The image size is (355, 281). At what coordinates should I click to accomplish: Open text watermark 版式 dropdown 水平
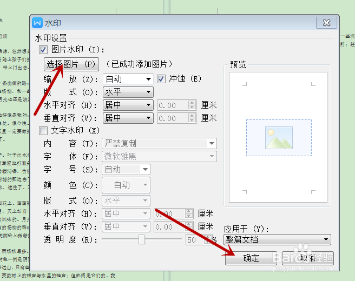[x=126, y=200]
